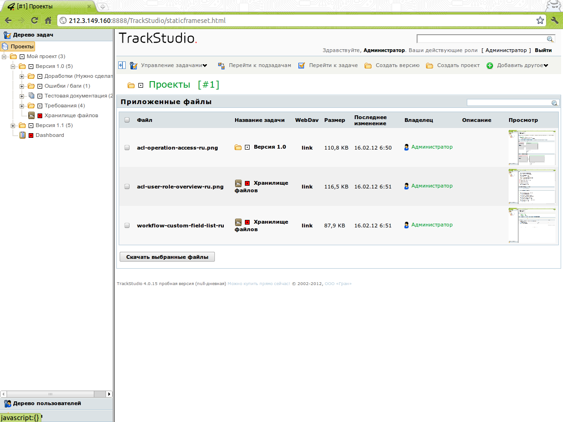Click 'Можно купить прямо сейчас!' footer link
563x422 pixels.
(x=259, y=284)
